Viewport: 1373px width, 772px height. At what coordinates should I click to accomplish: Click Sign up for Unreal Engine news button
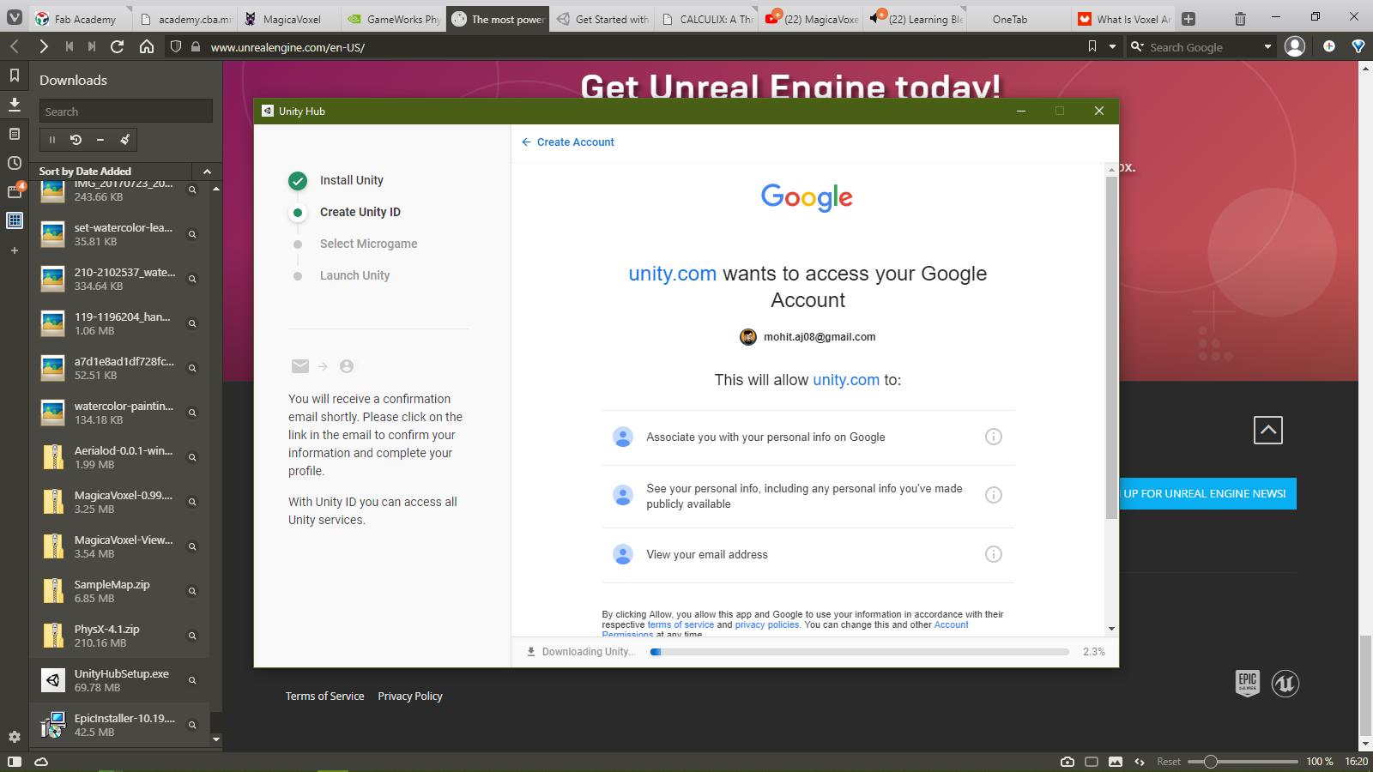(1207, 493)
